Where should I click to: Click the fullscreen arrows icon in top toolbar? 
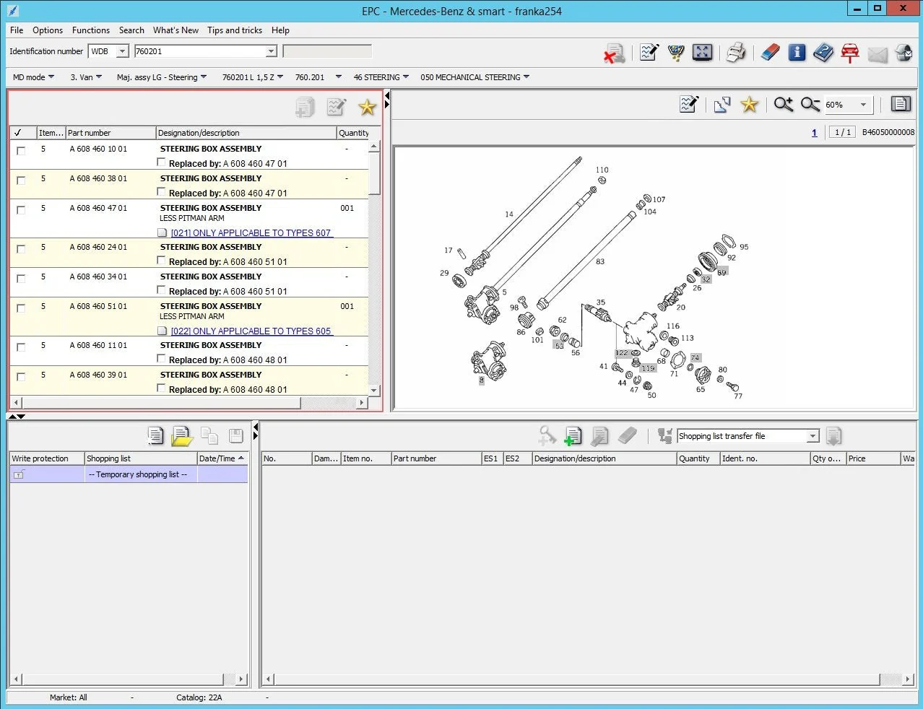click(702, 53)
